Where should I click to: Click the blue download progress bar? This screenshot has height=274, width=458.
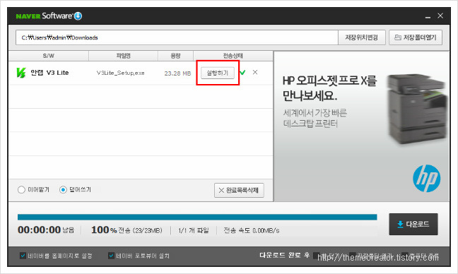tap(197, 217)
